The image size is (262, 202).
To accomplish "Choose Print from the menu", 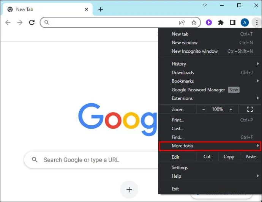I will [x=210, y=120].
